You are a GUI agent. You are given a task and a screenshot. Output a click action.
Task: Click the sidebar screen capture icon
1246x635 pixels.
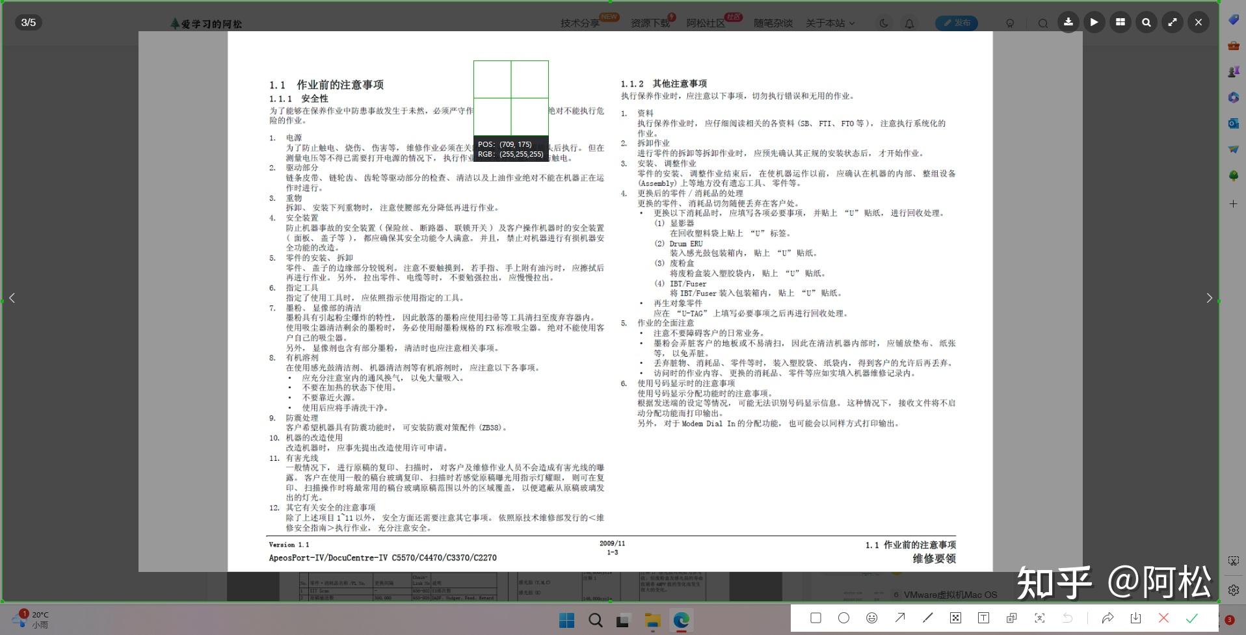pos(1233,561)
